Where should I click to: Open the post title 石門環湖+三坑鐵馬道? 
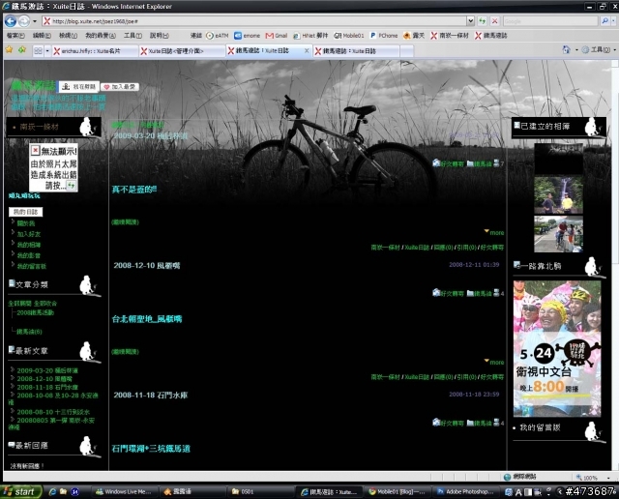point(151,449)
